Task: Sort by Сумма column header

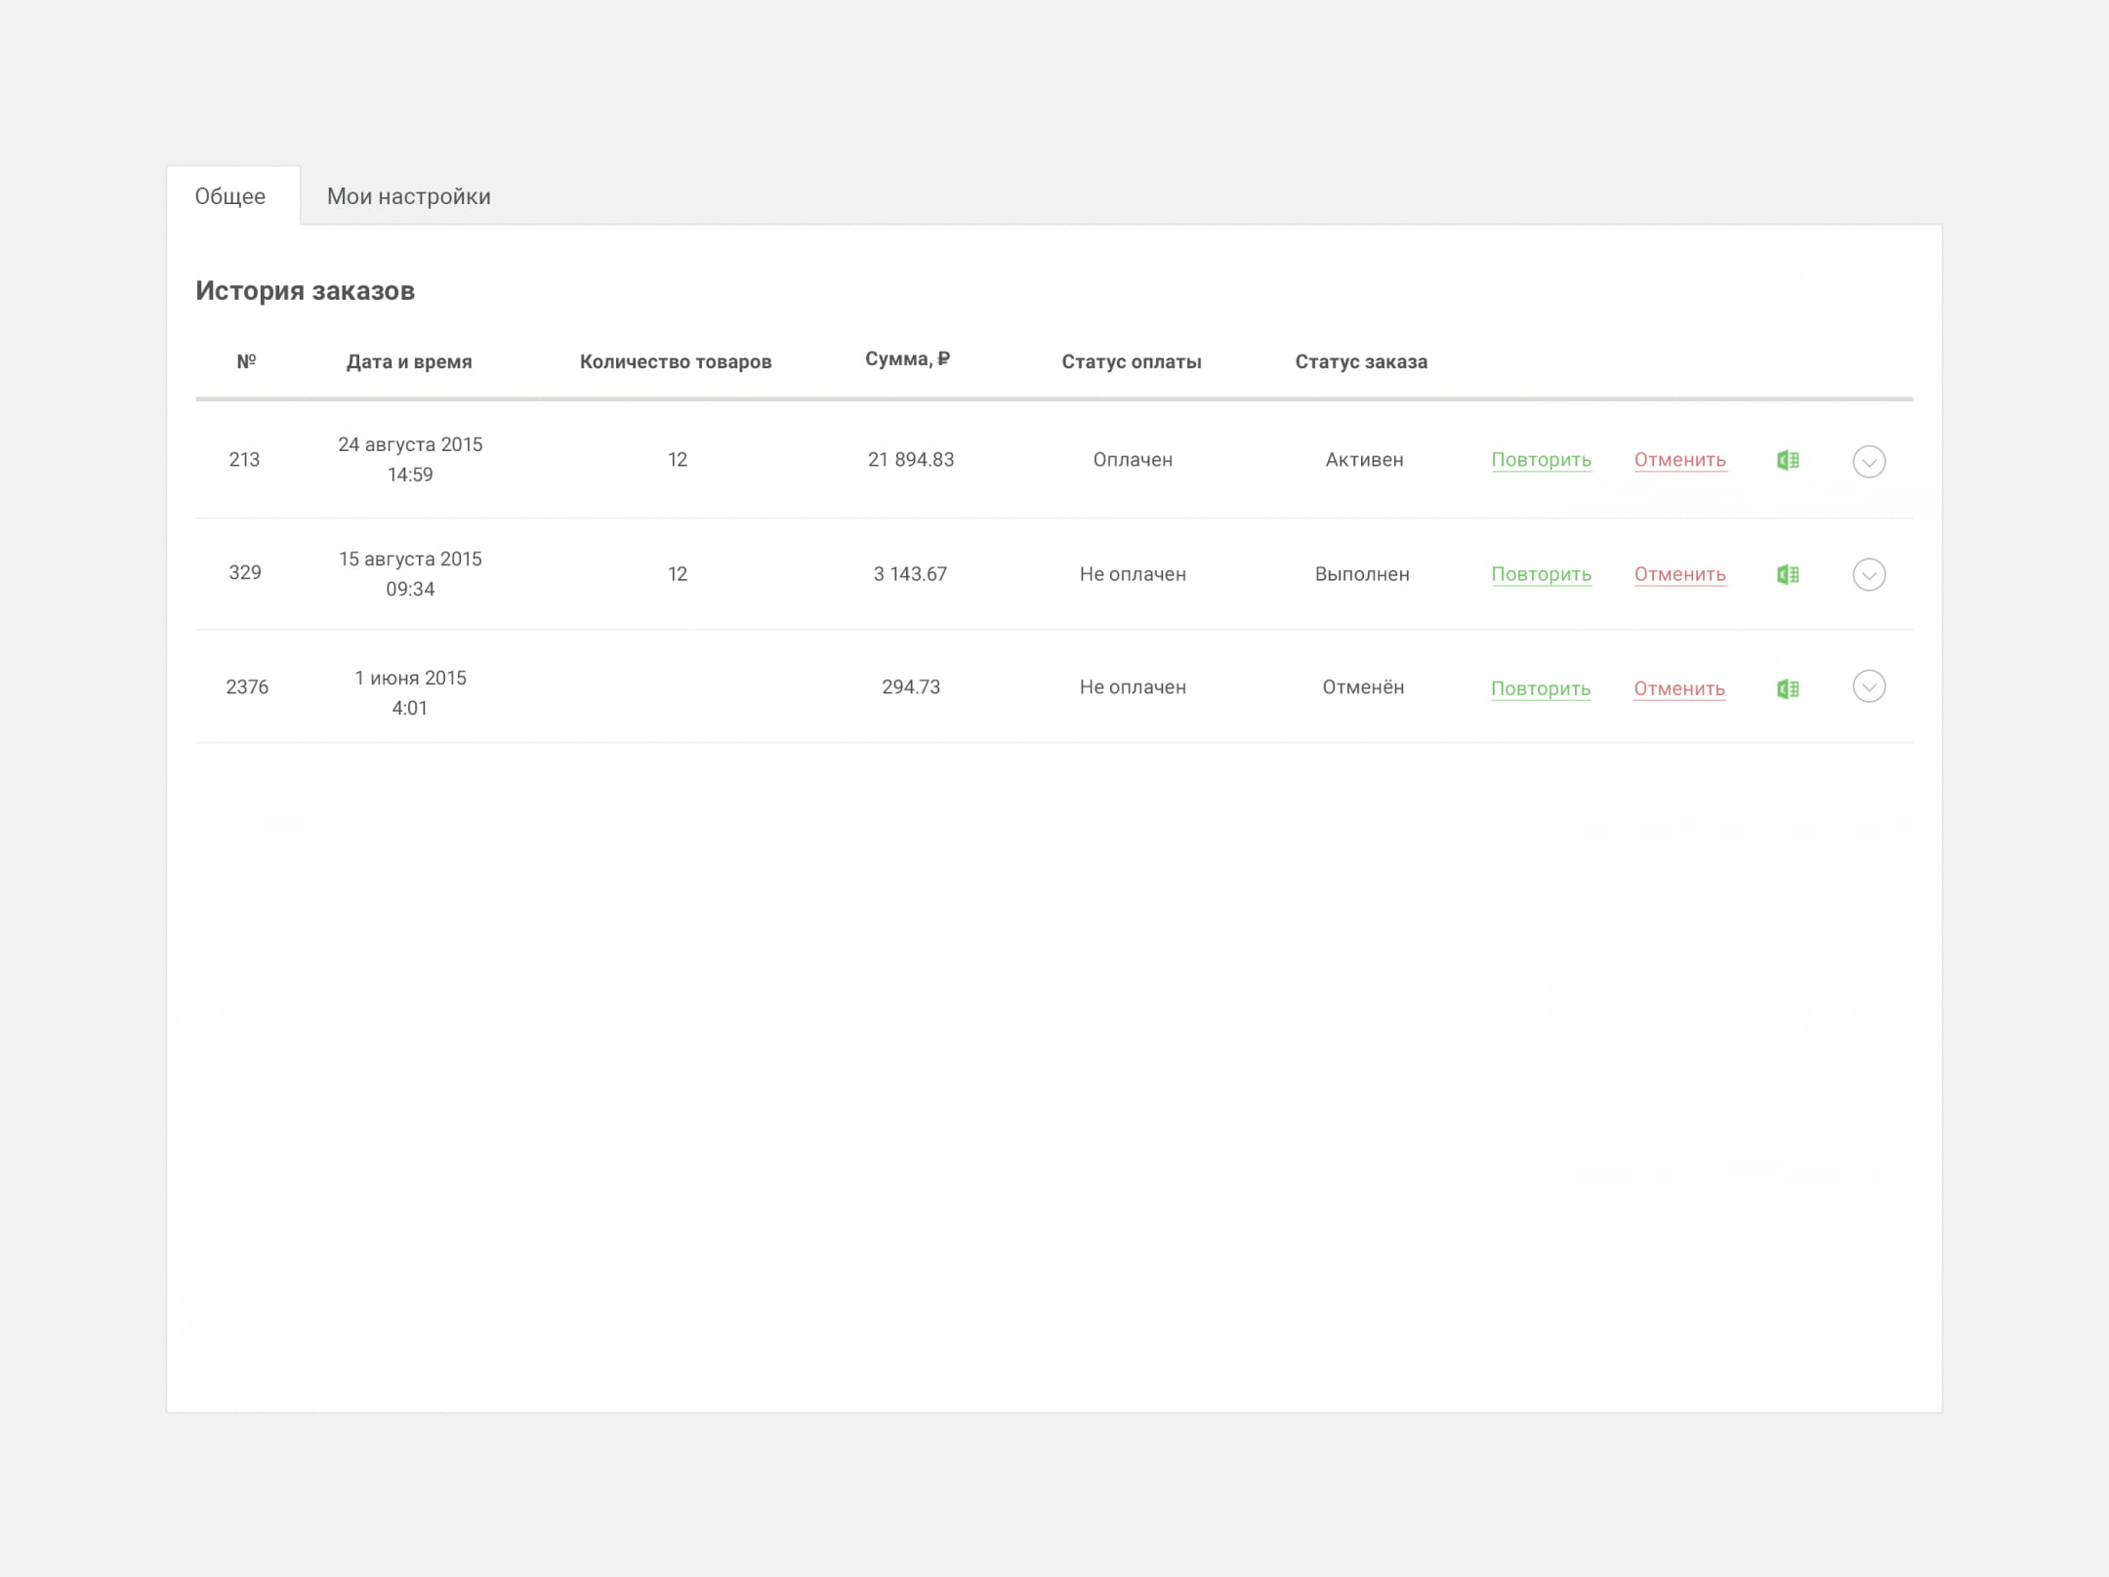Action: click(x=907, y=359)
